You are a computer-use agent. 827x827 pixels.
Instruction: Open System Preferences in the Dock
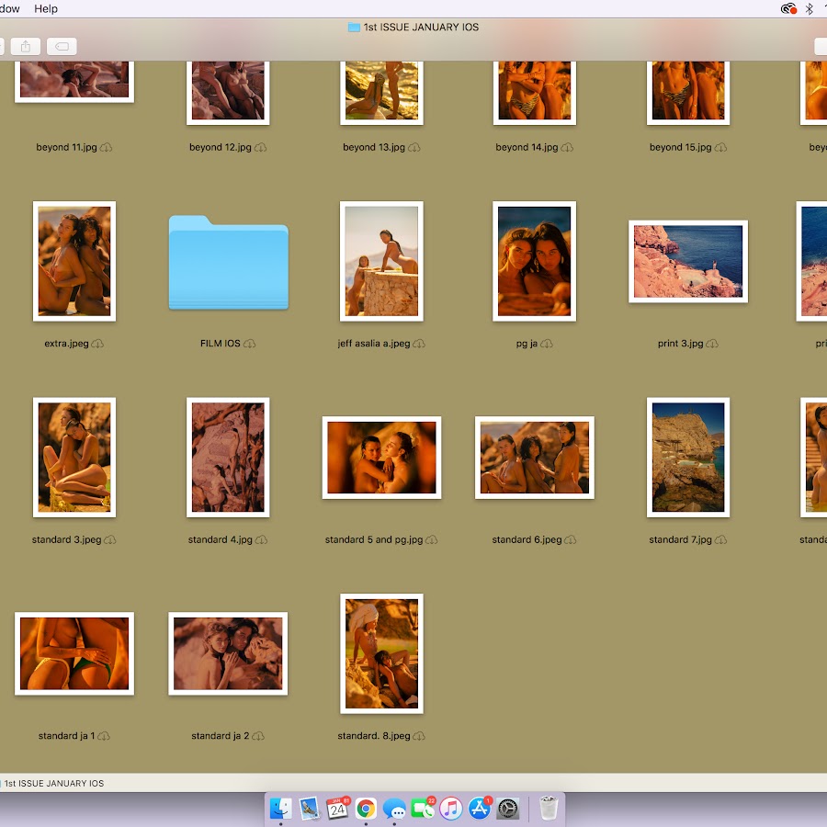(508, 809)
